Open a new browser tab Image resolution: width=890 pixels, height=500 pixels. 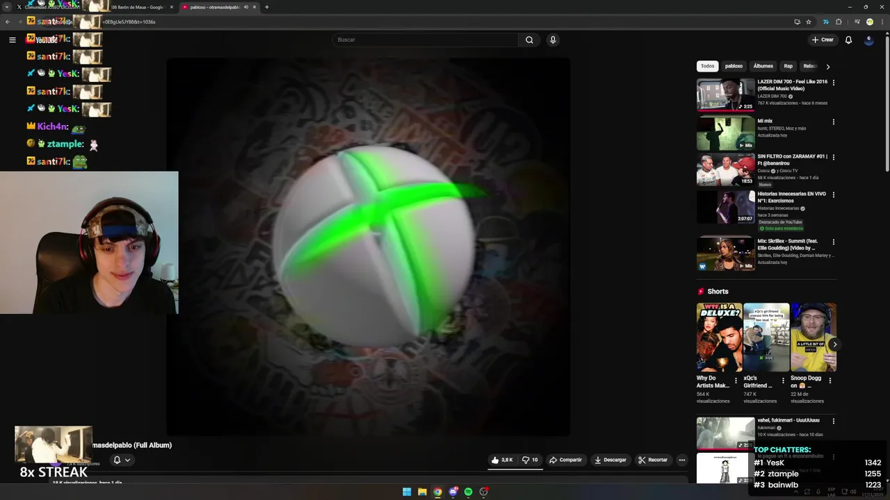click(x=267, y=7)
